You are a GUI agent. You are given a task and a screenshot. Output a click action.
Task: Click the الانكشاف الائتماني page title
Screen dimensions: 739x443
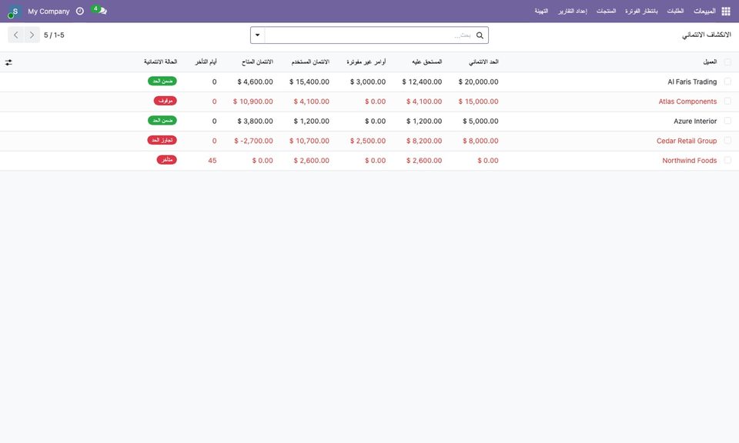(x=706, y=35)
